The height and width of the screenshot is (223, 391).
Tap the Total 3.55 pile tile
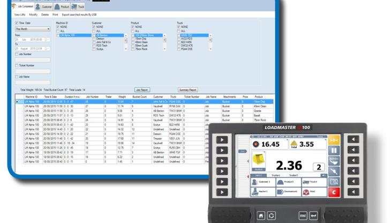click(x=307, y=144)
